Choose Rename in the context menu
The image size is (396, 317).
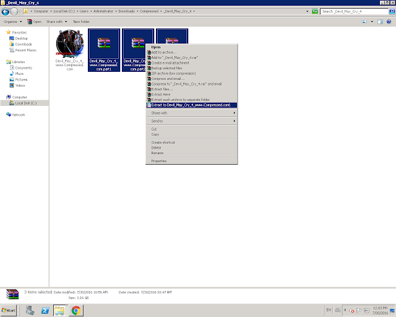click(x=191, y=153)
